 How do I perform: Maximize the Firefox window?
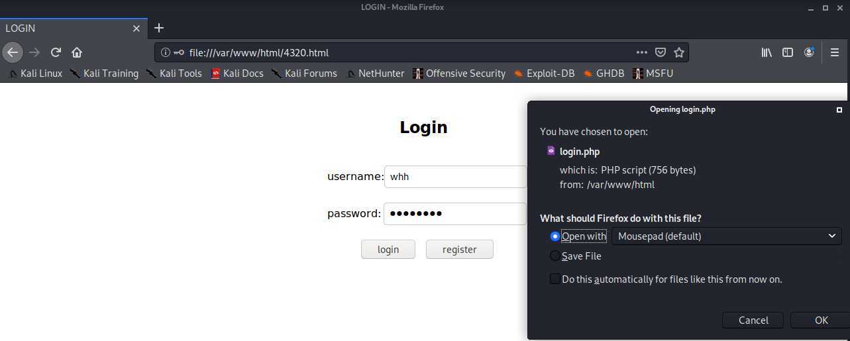825,7
